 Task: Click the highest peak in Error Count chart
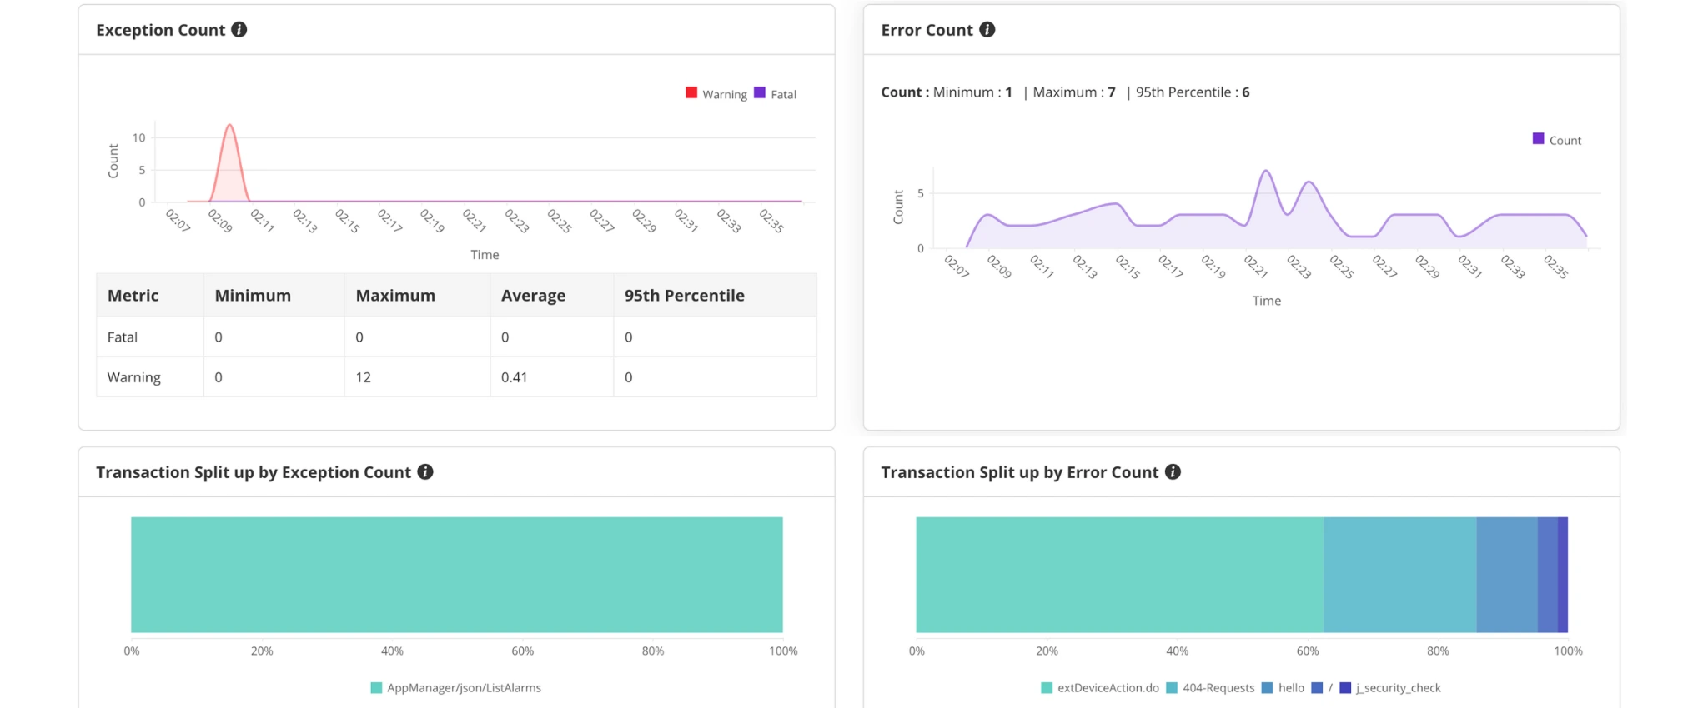(1266, 172)
